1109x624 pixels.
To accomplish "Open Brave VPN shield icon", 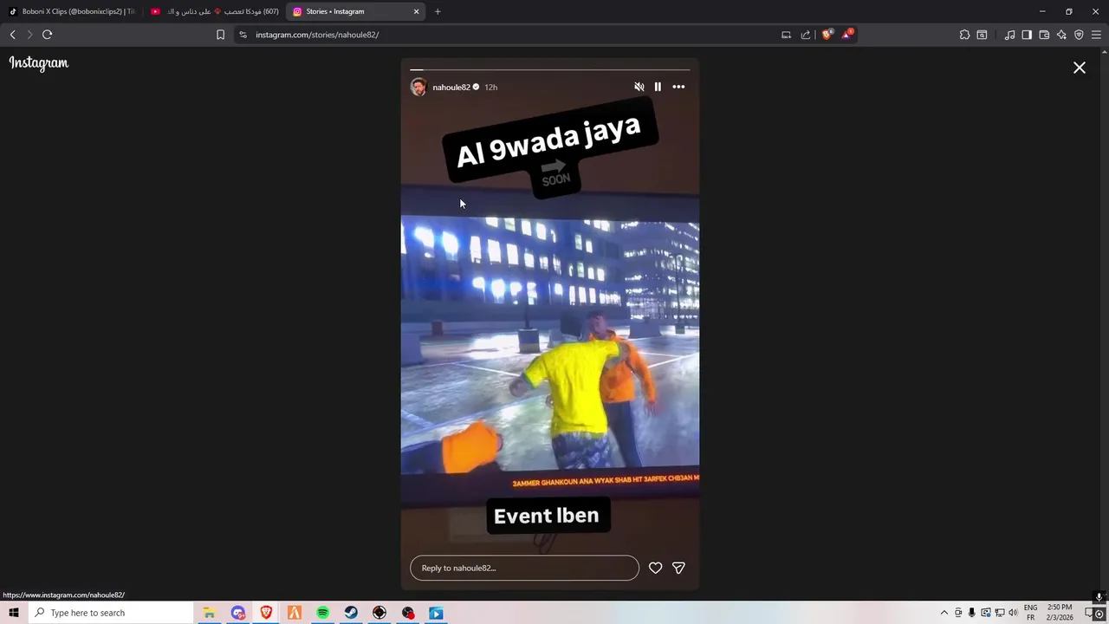I will click(x=1079, y=35).
